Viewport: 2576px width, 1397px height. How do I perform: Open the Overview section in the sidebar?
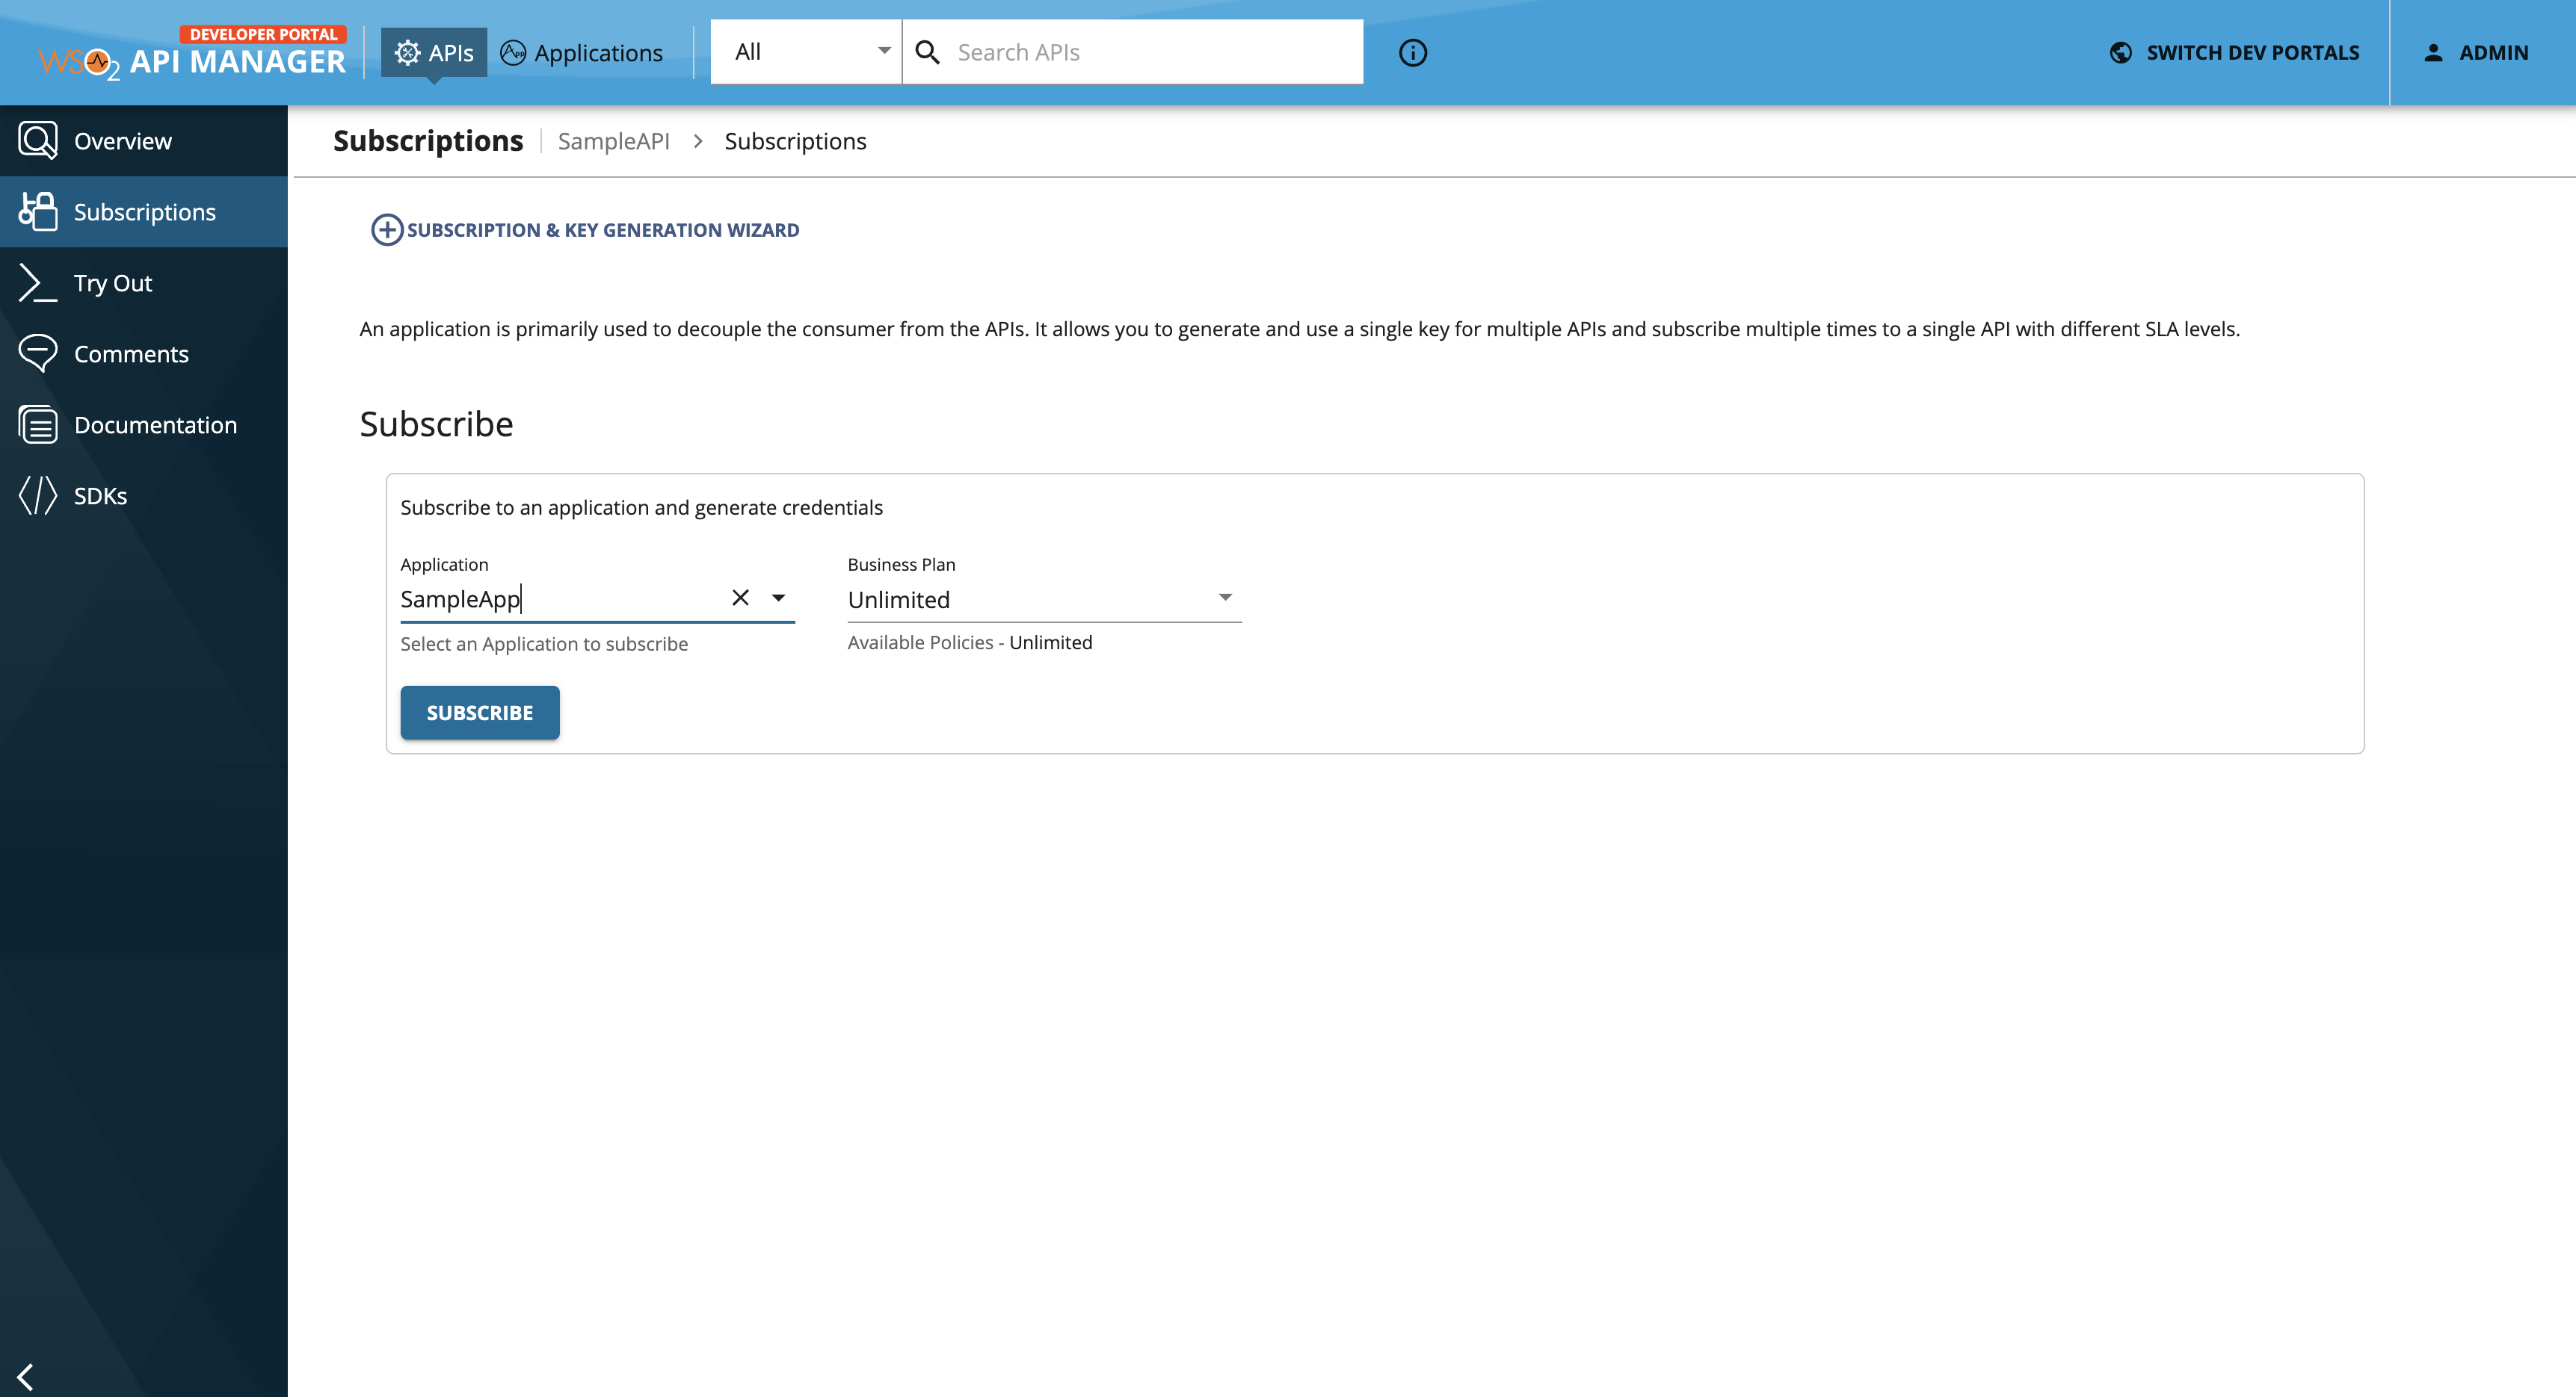[x=121, y=140]
